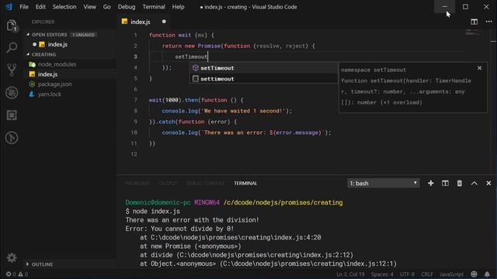This screenshot has height=279, width=497.
Task: Kill the terminal with trash icon
Action: click(x=459, y=183)
